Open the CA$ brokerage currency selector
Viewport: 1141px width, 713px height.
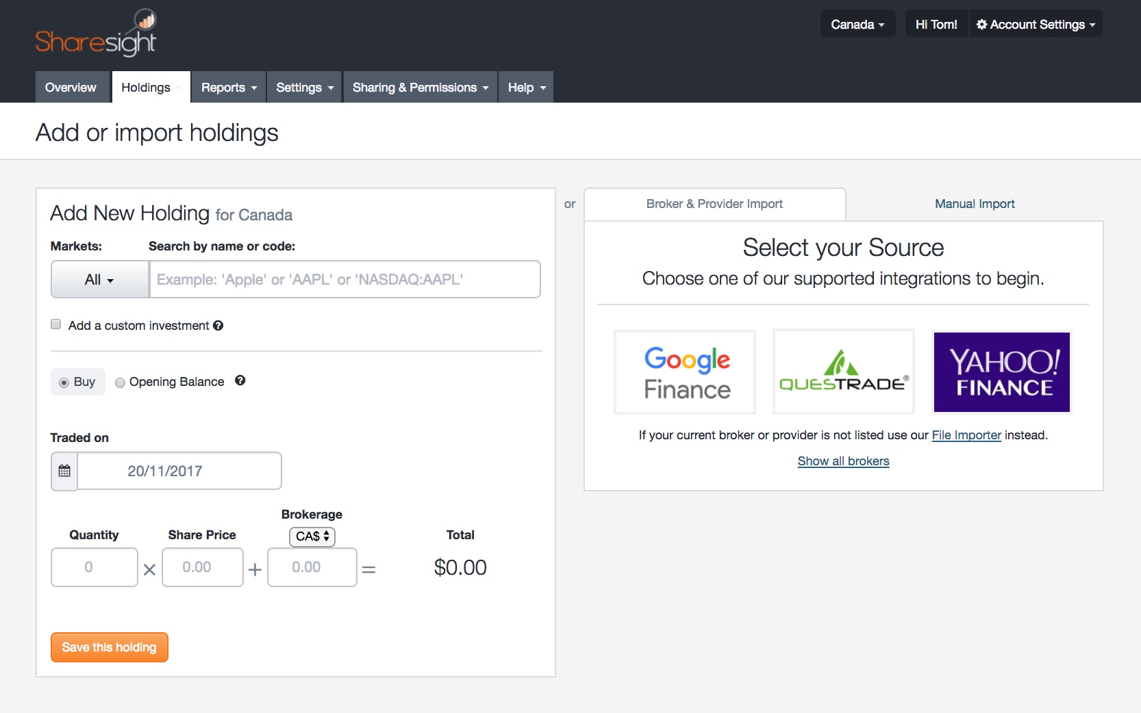[x=312, y=537]
